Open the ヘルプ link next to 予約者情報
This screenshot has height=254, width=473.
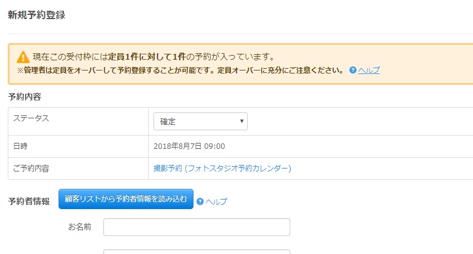216,201
